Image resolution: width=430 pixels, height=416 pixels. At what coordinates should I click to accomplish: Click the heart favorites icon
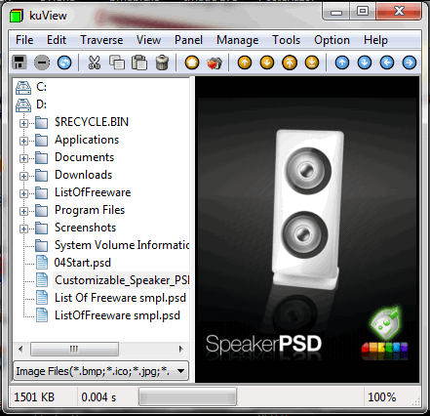point(215,62)
